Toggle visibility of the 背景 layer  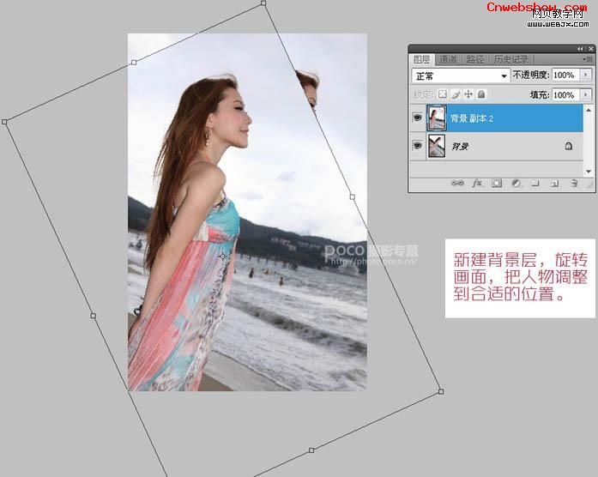[418, 147]
